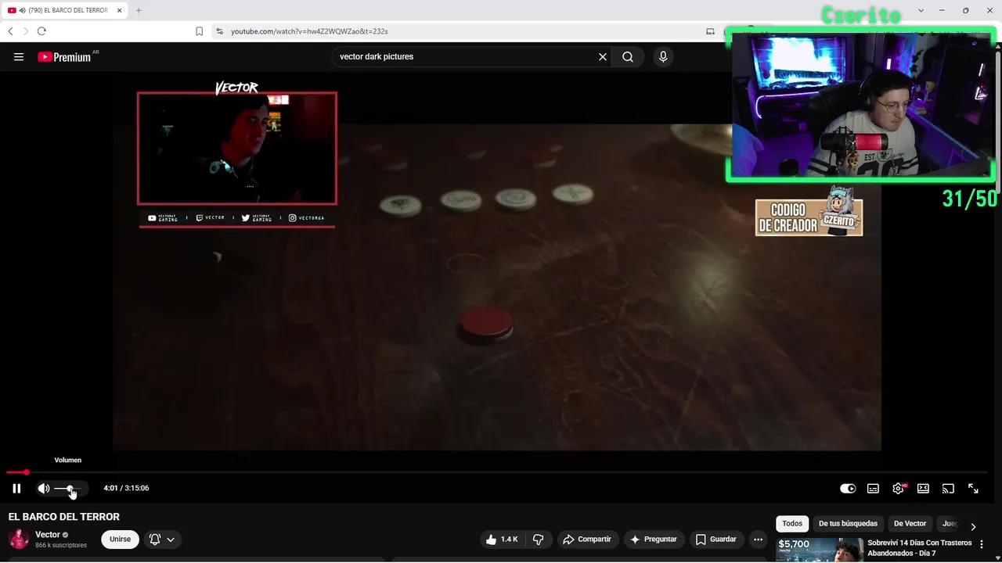Start voice search with microphone
This screenshot has width=1002, height=563.
pyautogui.click(x=663, y=57)
